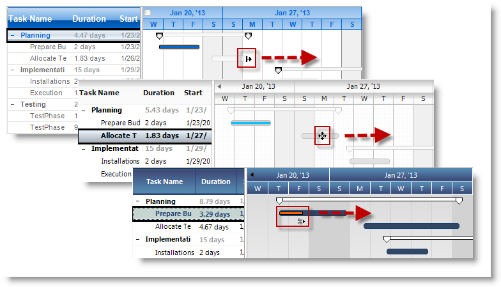Click the Jan 20, '13 week header in the bottom dark Gantt
This screenshot has width=501, height=287.
293,175
